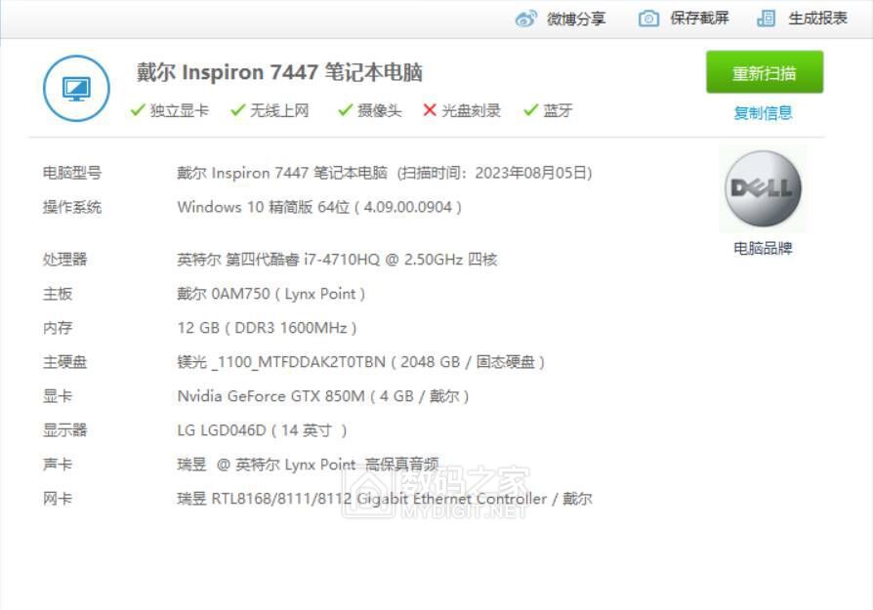Click the green check beside 无线上网
This screenshot has width=873, height=610.
click(237, 110)
